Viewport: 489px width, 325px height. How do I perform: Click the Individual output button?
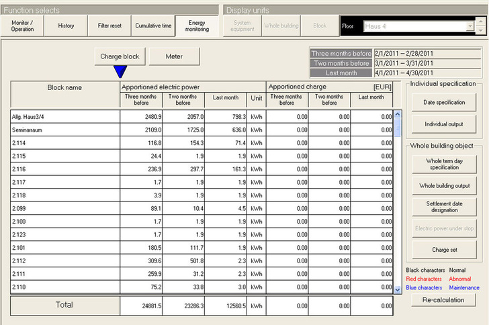(x=443, y=124)
